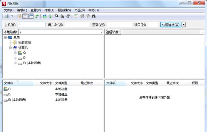This screenshot has width=207, height=132.
Task: Toggle synchronized browsing
Action: click(x=88, y=16)
